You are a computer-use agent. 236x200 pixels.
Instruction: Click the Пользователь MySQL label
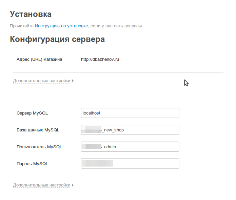point(39,147)
